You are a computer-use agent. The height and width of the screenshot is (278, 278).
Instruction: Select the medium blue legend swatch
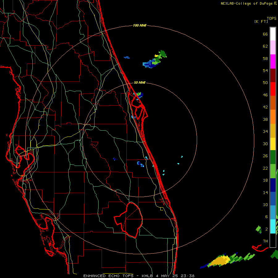click(x=273, y=199)
